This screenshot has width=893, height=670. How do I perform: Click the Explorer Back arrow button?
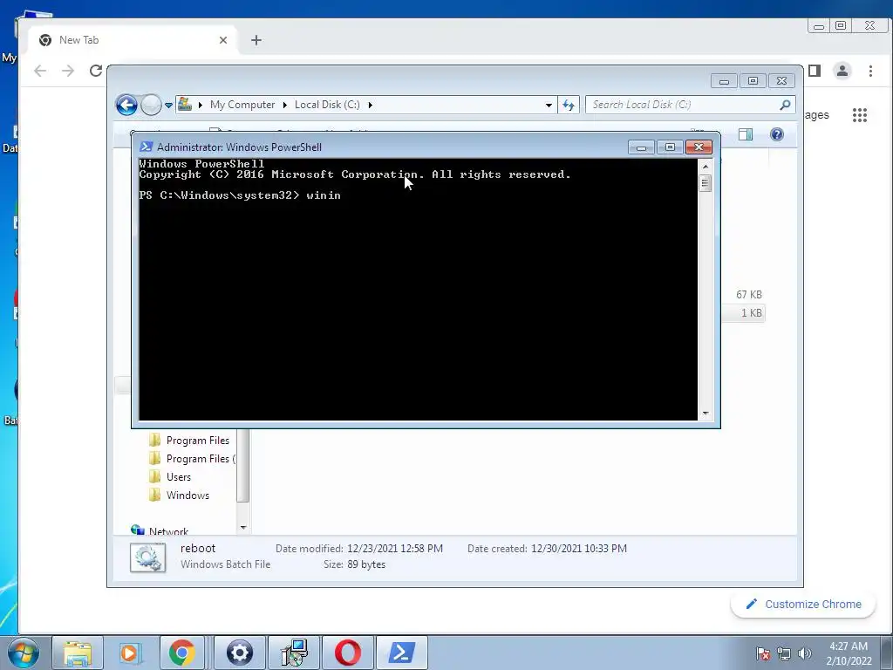coord(126,105)
